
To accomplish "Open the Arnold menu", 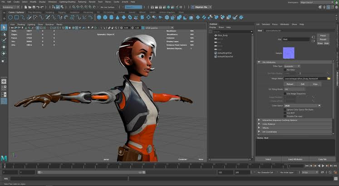I will 125,2.
